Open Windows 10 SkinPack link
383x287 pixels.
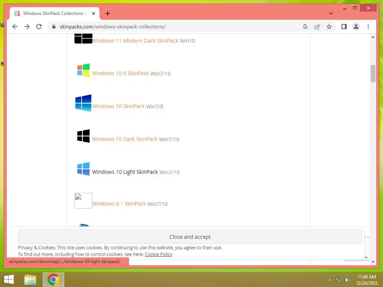click(x=118, y=106)
